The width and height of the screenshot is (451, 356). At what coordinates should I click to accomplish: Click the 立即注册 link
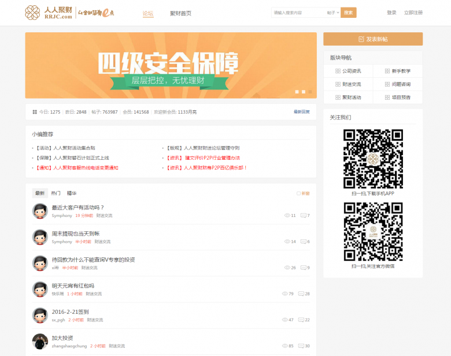pos(413,13)
